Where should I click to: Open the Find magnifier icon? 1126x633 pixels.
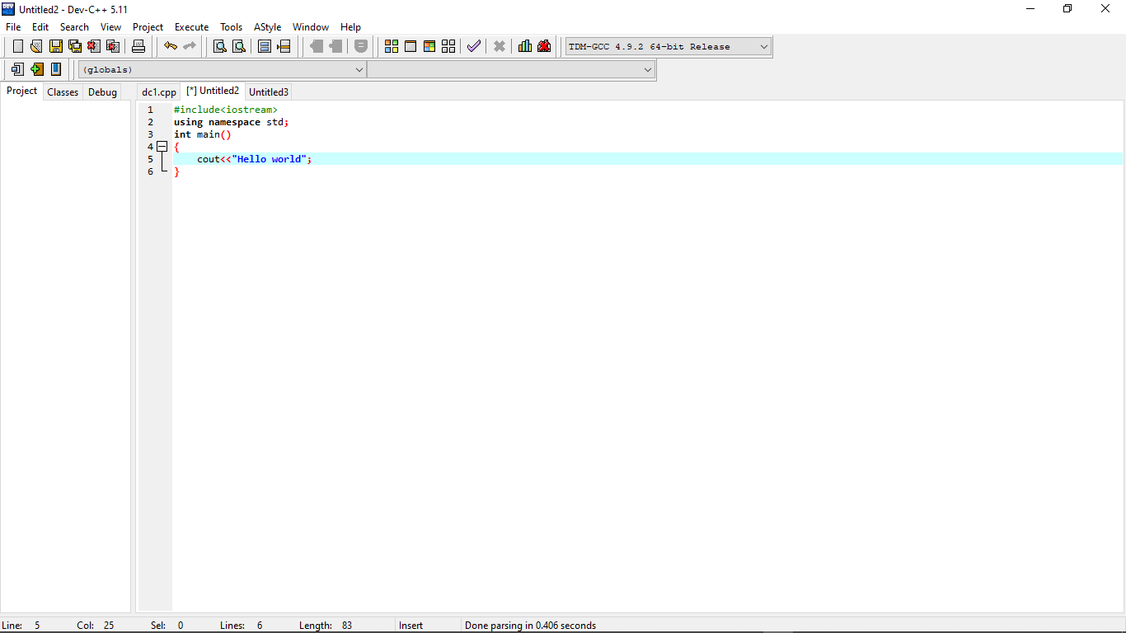point(219,46)
